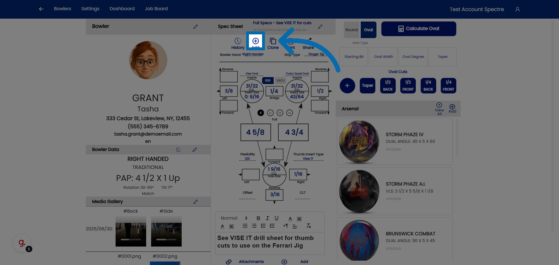
Task: Change Grip Type from Finger Tip
Action: coord(316,54)
